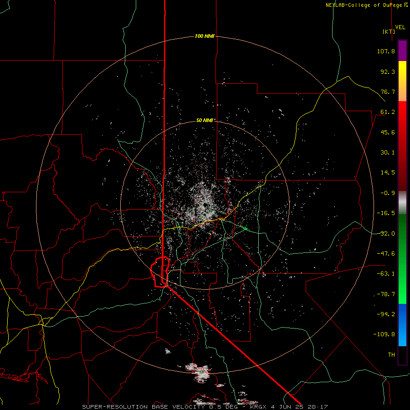Select the 45.6 value on velocity scale
Viewport: 410px width, 410px height.
(x=388, y=132)
